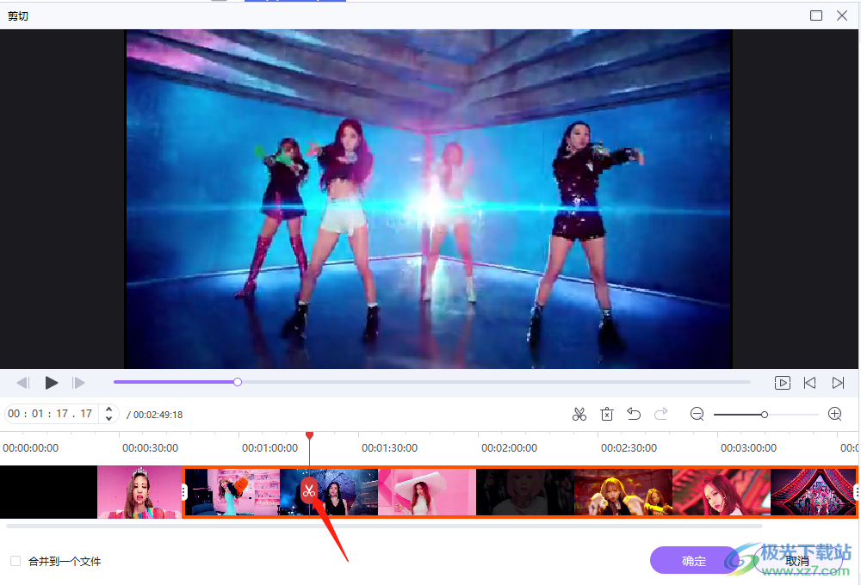Click the left trim handle of selected segment

[x=184, y=492]
